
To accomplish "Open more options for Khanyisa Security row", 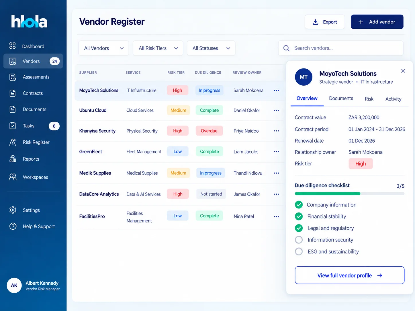I will 277,131.
